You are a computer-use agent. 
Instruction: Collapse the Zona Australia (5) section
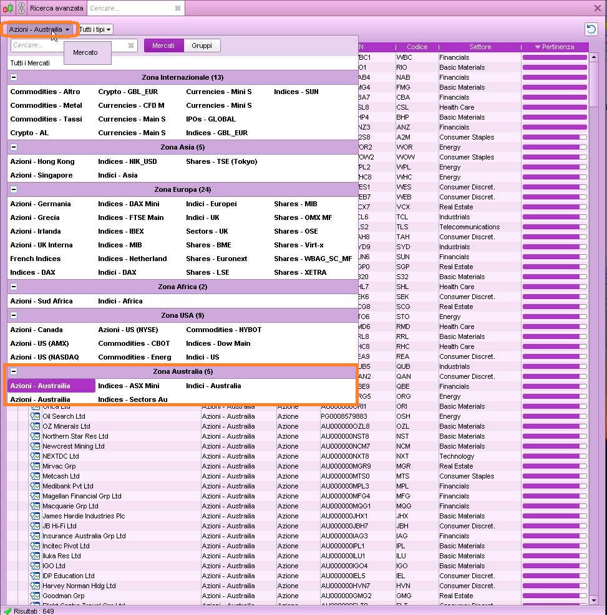coord(14,371)
